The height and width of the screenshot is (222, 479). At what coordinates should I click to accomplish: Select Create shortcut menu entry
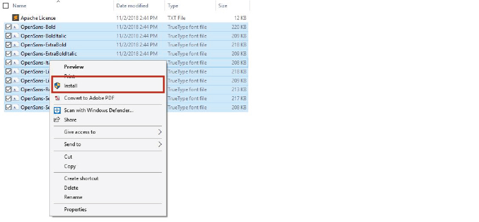[x=81, y=178]
